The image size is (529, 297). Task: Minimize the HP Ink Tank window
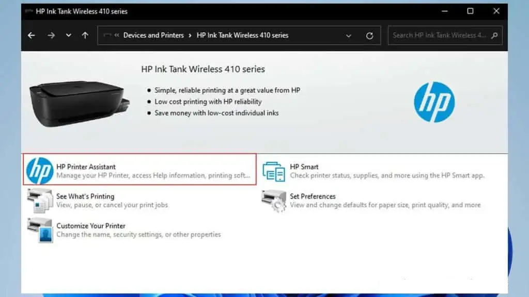click(x=445, y=11)
